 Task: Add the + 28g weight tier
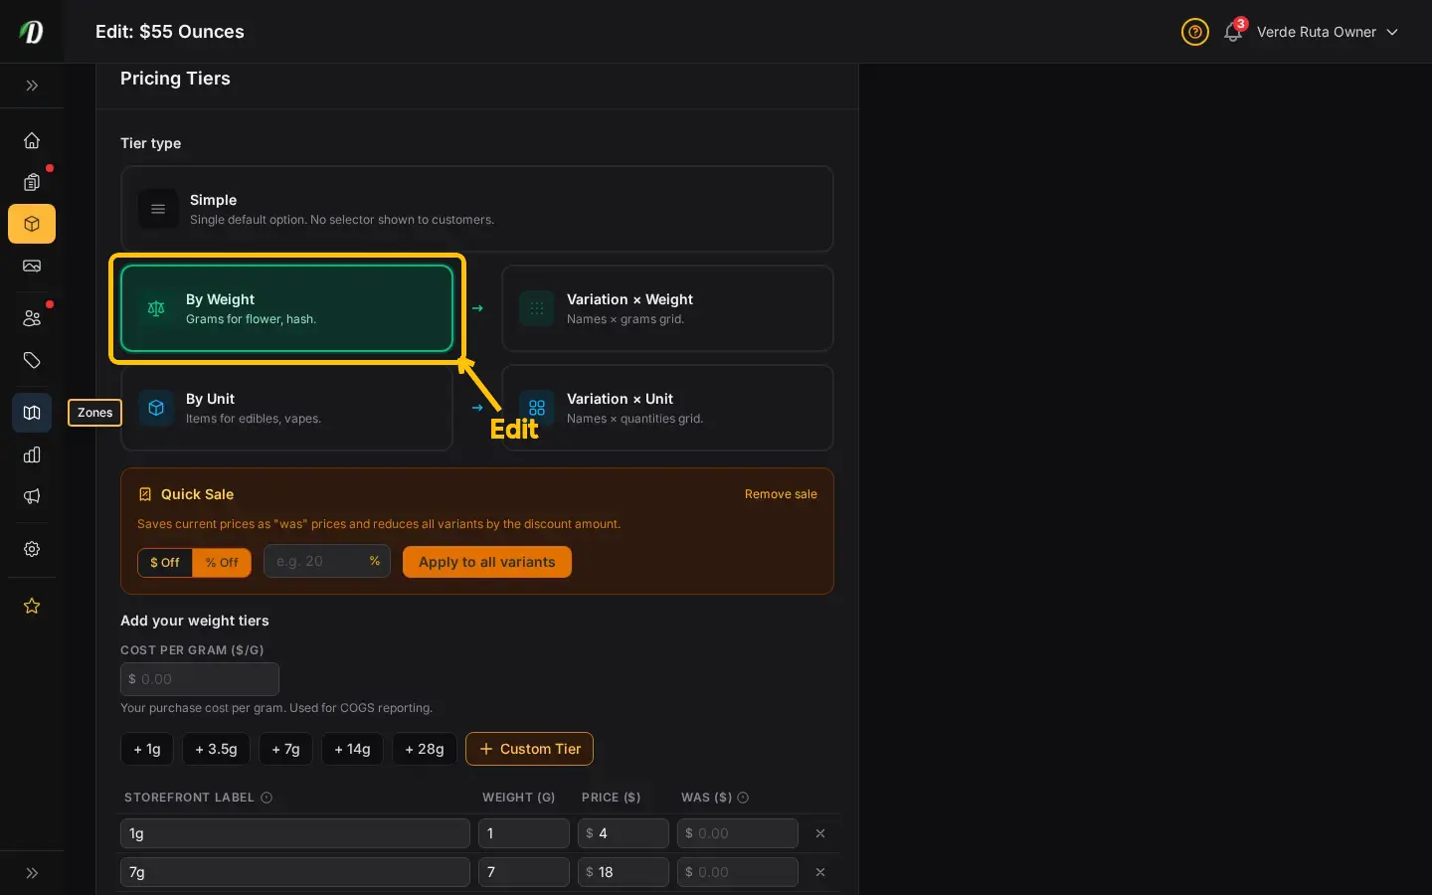(425, 749)
